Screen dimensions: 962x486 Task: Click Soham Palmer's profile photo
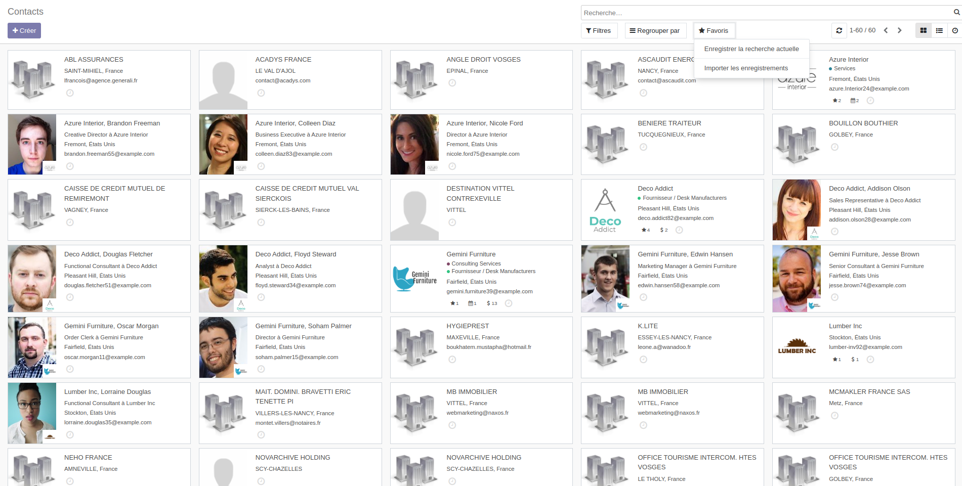tap(223, 347)
